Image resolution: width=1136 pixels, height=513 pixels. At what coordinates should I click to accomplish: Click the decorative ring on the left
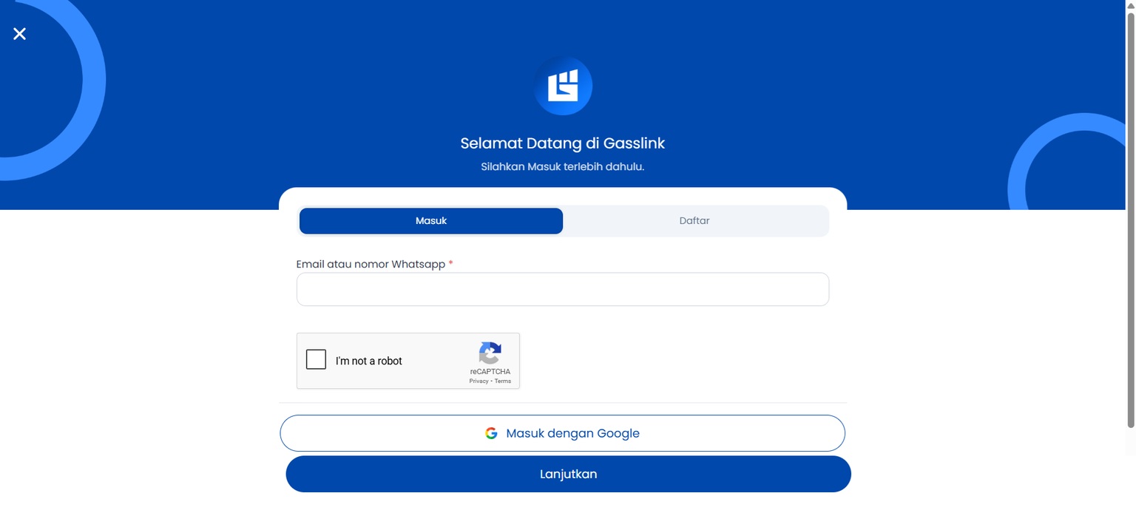coord(92,81)
